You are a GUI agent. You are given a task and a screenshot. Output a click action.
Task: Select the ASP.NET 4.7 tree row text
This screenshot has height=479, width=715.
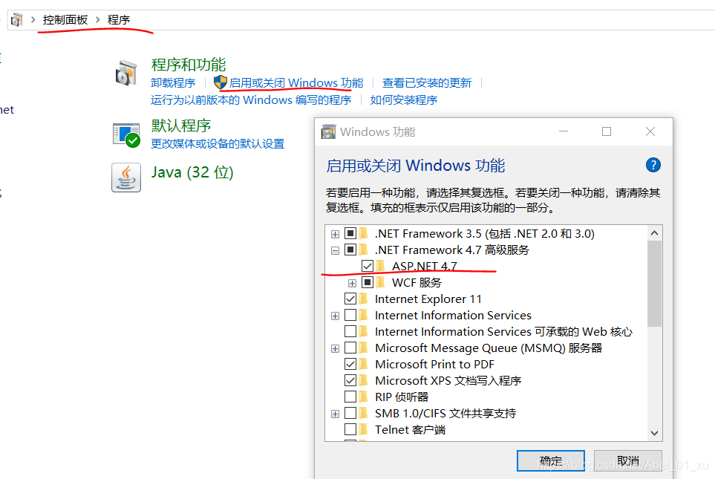(425, 266)
